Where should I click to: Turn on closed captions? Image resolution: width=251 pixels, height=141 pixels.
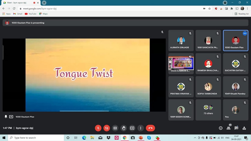[115, 128]
